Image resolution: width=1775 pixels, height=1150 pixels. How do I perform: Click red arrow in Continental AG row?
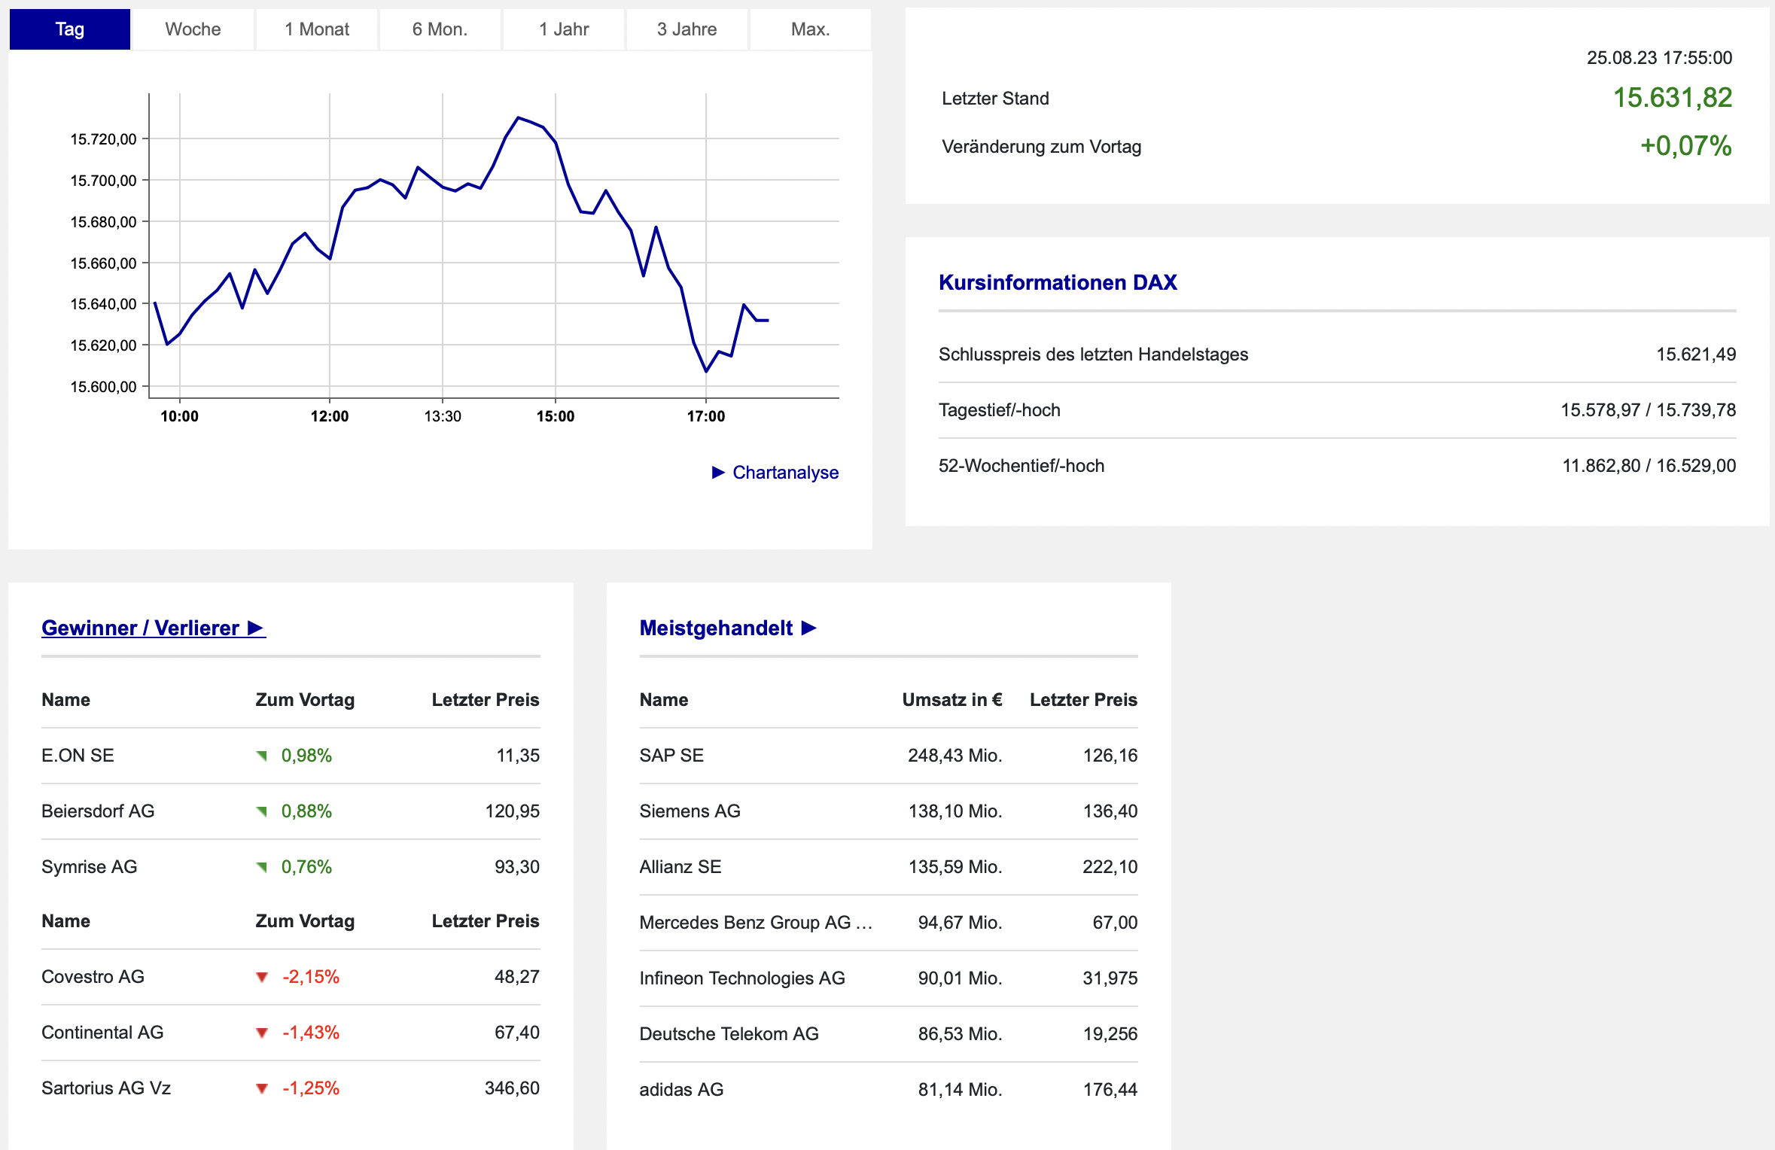tap(262, 1033)
